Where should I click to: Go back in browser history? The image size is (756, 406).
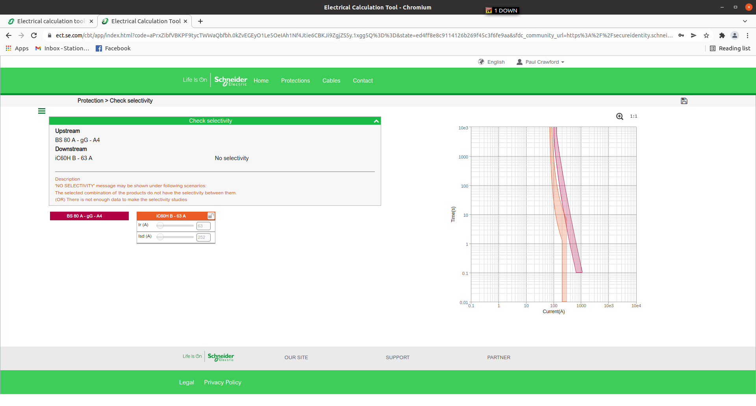pos(9,35)
